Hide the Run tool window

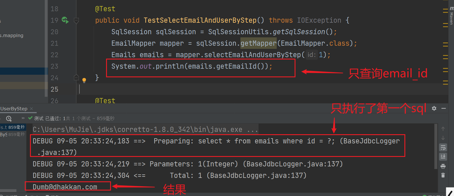444,108
